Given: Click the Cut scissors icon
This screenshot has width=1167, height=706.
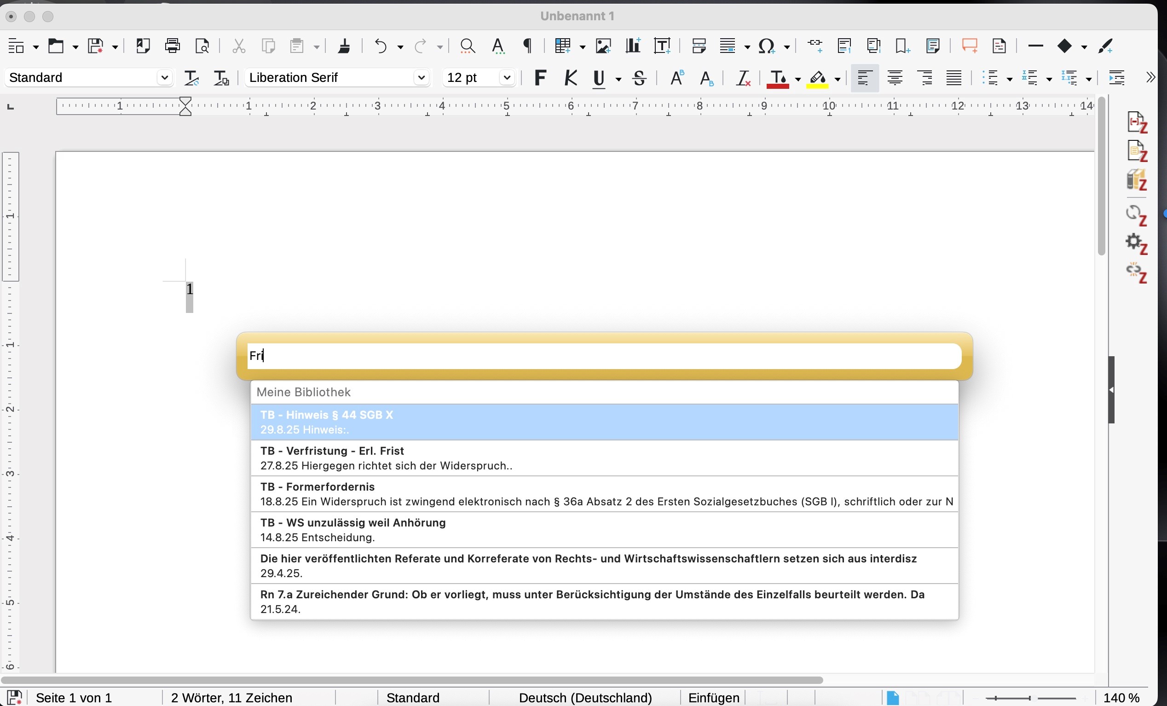Looking at the screenshot, I should pos(239,46).
